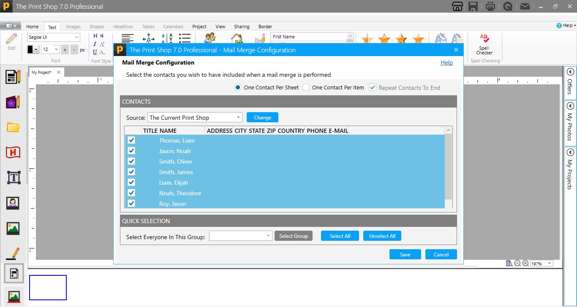577x307 pixels.
Task: Click the envelope mail icon in title bar
Action: 525,6
